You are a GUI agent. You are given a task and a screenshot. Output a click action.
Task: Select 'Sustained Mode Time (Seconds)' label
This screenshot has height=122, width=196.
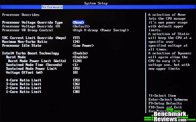pos(34,65)
